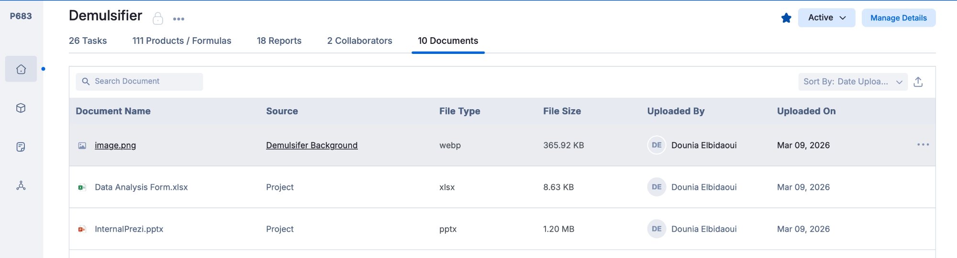This screenshot has height=258, width=957.
Task: Open the ellipsis menu next to project title
Action: (178, 19)
